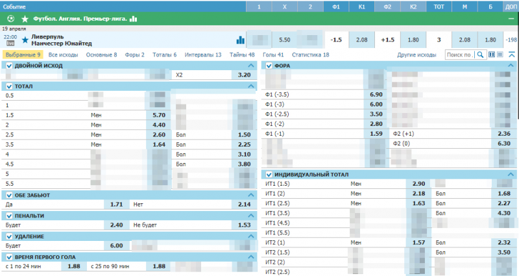The height and width of the screenshot is (276, 519).
Task: Collapse the ПЕНАЛЬТИ section chevron
Action: (x=250, y=215)
